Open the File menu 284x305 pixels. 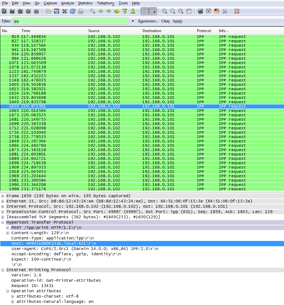coord(5,3)
